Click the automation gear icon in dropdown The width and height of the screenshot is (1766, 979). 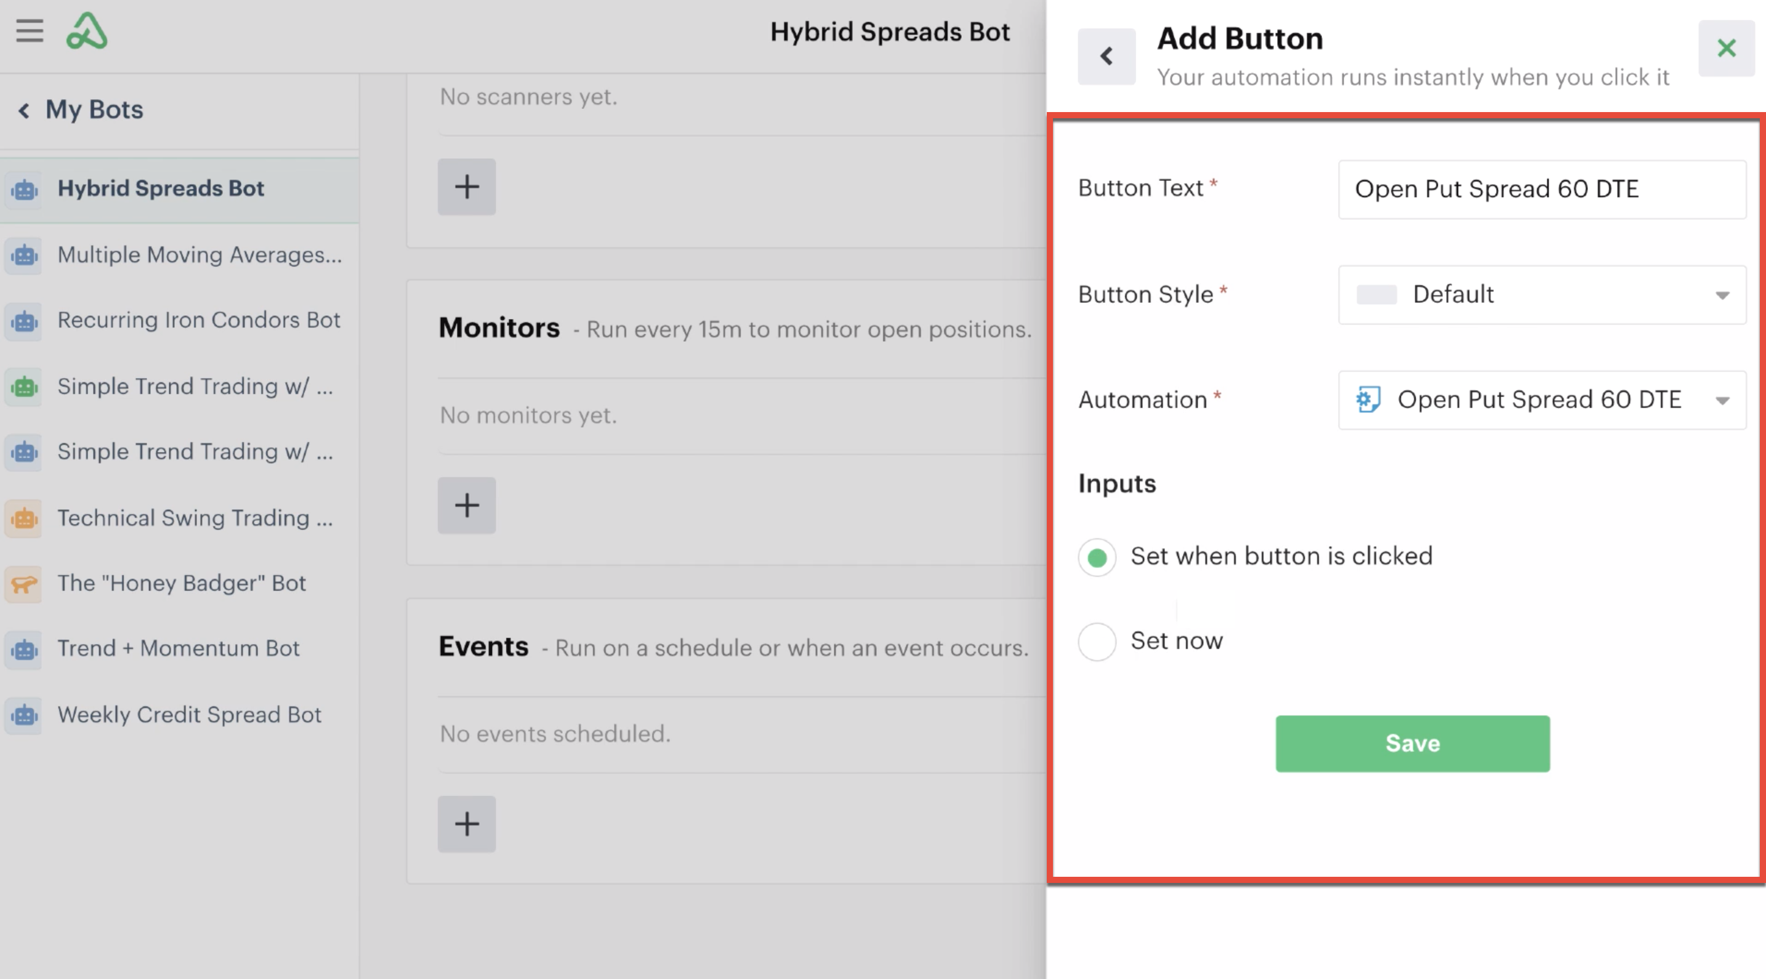tap(1368, 400)
